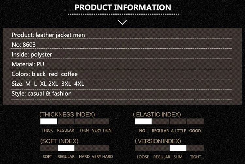Screen dimensions: 245x164
Task: Select the NO segment in Elastic Index
Action: (143, 121)
